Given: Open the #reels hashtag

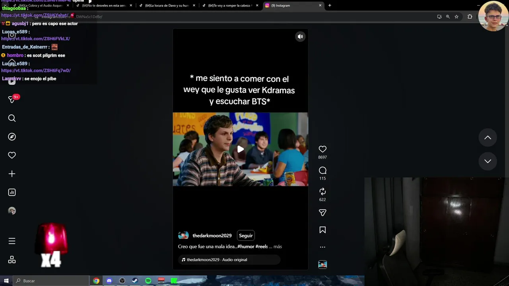Looking at the screenshot, I should tap(262, 247).
